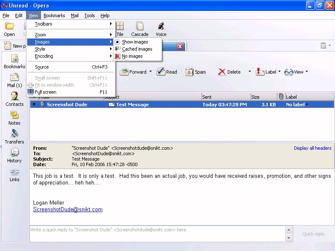Select the No images option
The height and width of the screenshot is (251, 335).
tap(138, 56)
